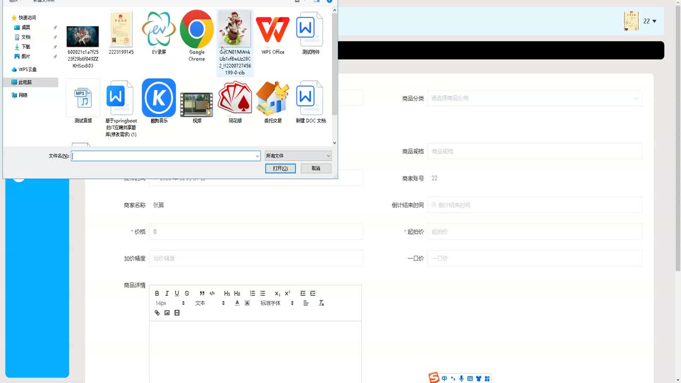Insert a video in the editor
Screen dimensions: 681x383
(177, 313)
